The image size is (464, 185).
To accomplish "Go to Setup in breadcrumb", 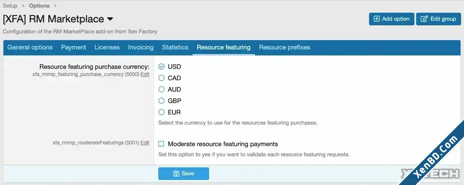I will [10, 5].
